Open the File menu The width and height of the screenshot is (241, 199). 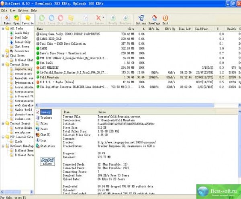[x=4, y=10]
